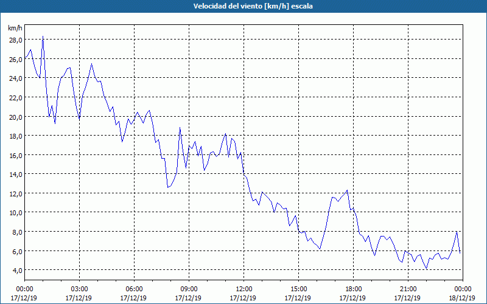Click the '03:00' time axis label
The image size is (487, 304).
(79, 289)
